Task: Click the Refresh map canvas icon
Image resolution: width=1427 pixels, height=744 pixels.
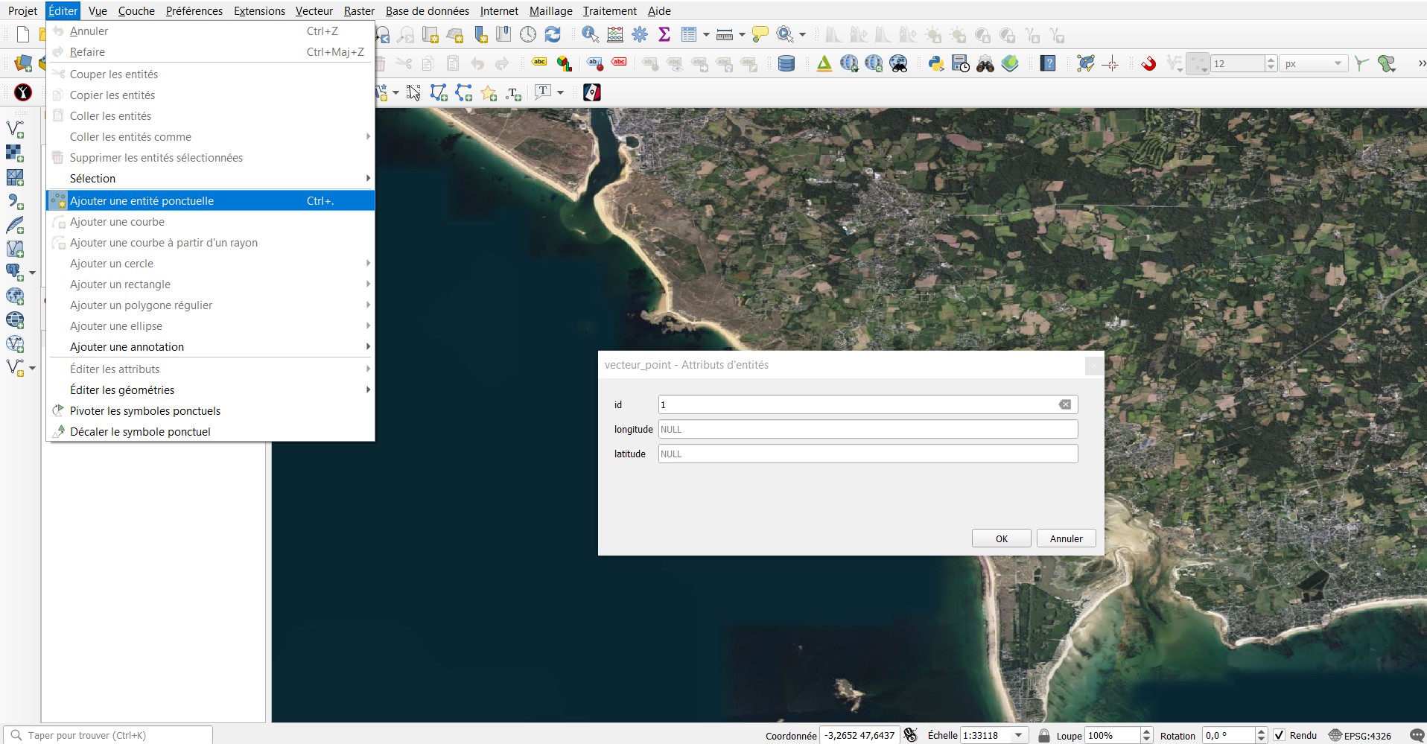Action: [553, 34]
